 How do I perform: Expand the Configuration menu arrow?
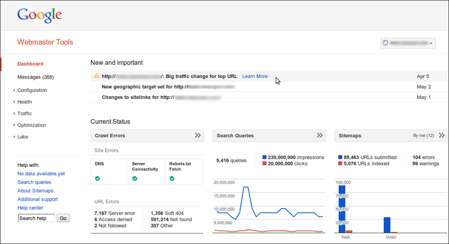(x=14, y=90)
